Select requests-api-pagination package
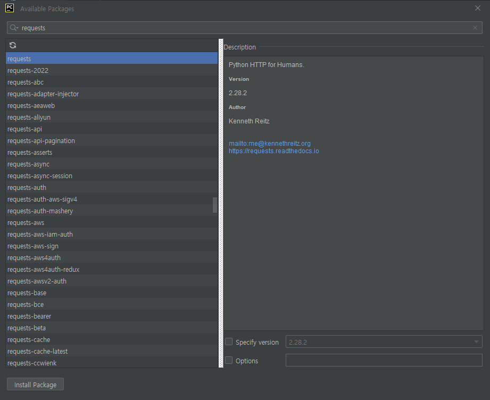The width and height of the screenshot is (490, 400). (112, 140)
